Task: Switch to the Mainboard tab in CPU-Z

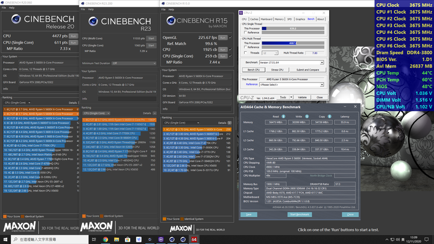Action: [x=266, y=19]
